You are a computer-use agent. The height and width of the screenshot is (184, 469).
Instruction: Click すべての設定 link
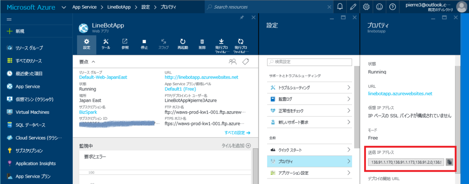237,133
